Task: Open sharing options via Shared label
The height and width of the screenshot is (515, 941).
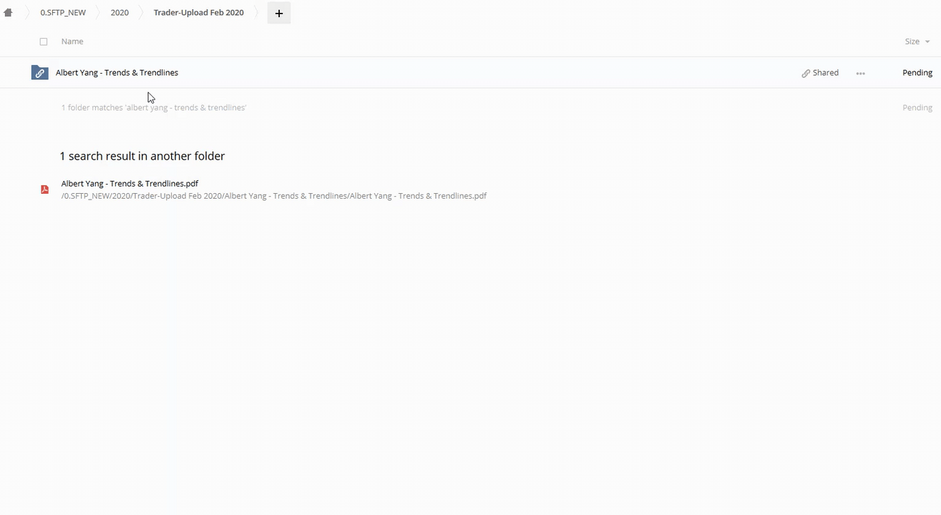Action: click(x=825, y=73)
